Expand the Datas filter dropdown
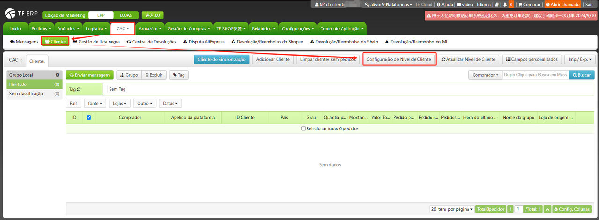Viewport: 599px width, 220px height. tap(170, 103)
